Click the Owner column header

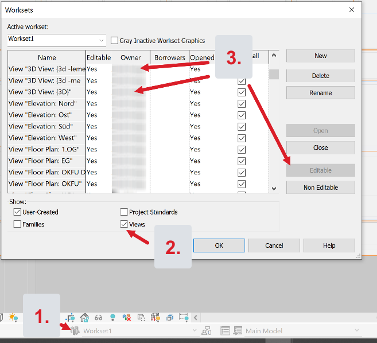131,57
